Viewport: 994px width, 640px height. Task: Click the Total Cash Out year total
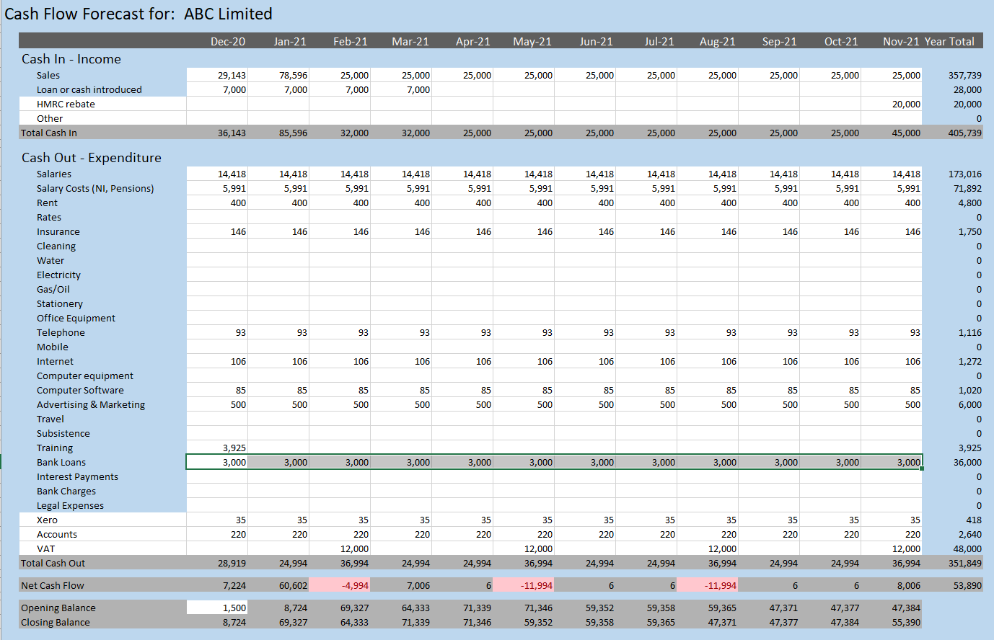click(x=953, y=563)
